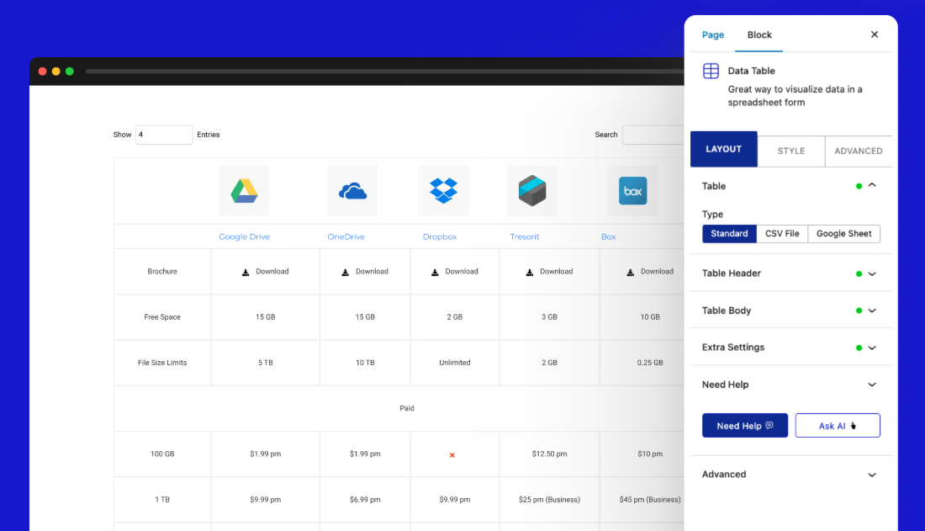This screenshot has width=925, height=531.
Task: Switch to the Block tab
Action: pos(759,35)
